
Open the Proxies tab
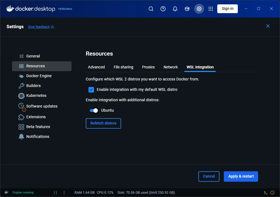[x=148, y=67]
